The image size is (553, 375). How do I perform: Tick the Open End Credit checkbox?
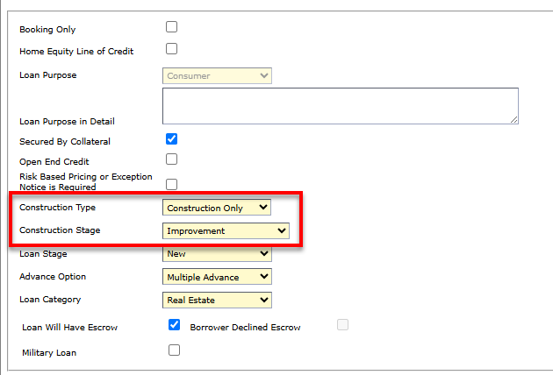[x=172, y=159]
